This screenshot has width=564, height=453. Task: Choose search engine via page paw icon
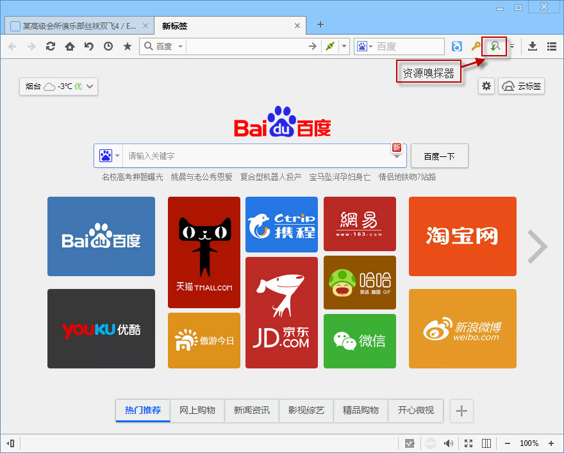coord(108,156)
